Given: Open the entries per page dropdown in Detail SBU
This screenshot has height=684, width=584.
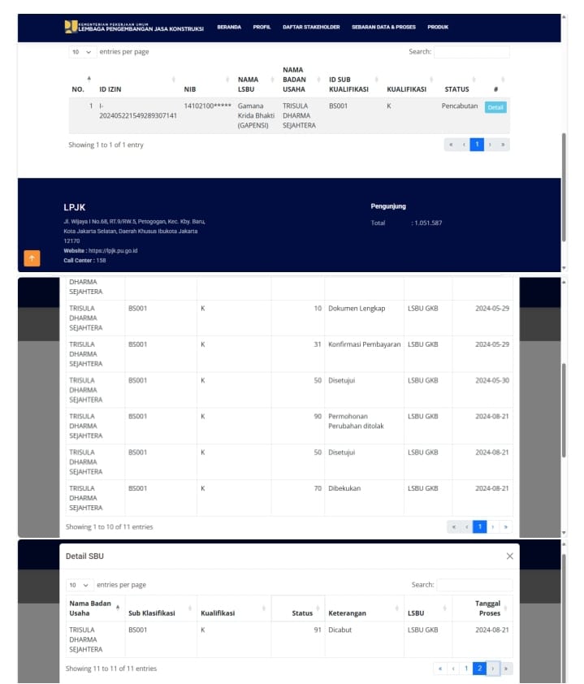Looking at the screenshot, I should point(79,585).
